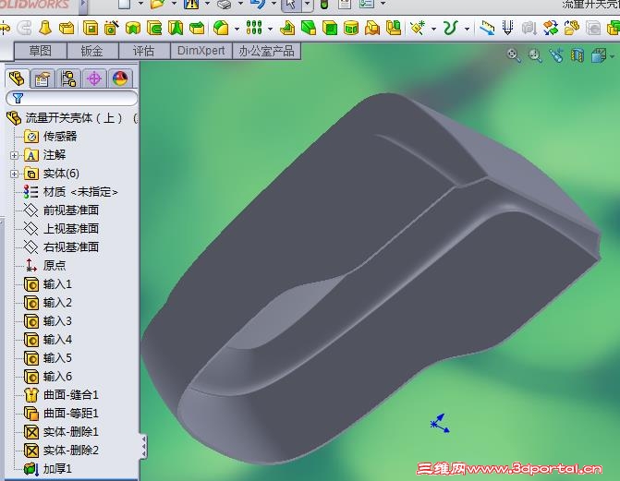The height and width of the screenshot is (481, 620).
Task: Click the Open file folder icon
Action: point(158,5)
